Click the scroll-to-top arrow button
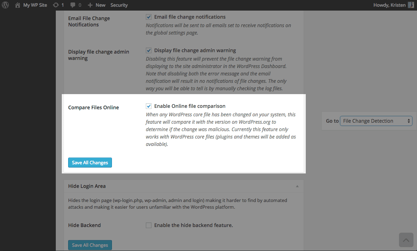This screenshot has width=417, height=251. (406, 240)
